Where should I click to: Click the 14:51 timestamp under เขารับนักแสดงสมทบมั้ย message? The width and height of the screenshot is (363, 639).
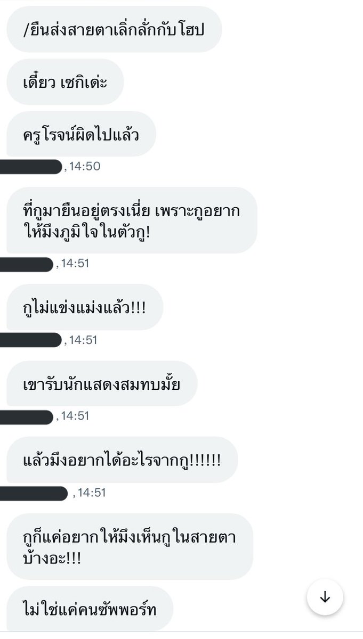(75, 416)
